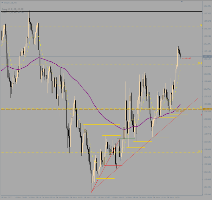Click the 106.365 price on the scale
Screen dimensions: 212x200
click(x=207, y=14)
